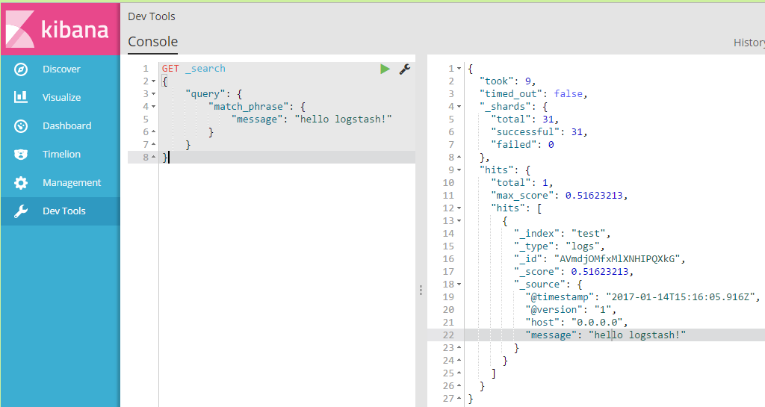Click "total": 1 under hits
Viewport: 765px width, 407px height.
[521, 183]
